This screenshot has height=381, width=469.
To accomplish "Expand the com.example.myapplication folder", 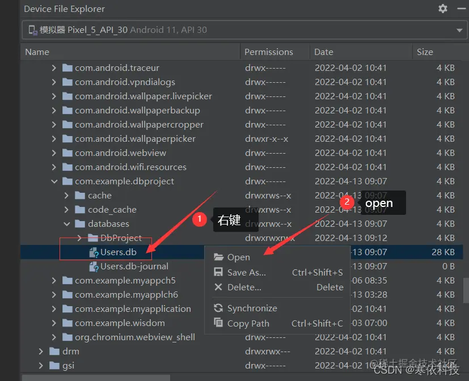I will (x=54, y=309).
